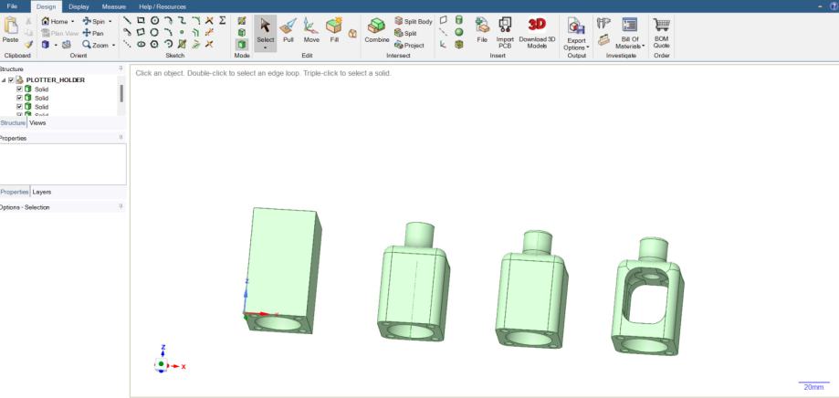The image size is (839, 398).
Task: Toggle the third Solid visibility checkbox
Action: (20, 107)
